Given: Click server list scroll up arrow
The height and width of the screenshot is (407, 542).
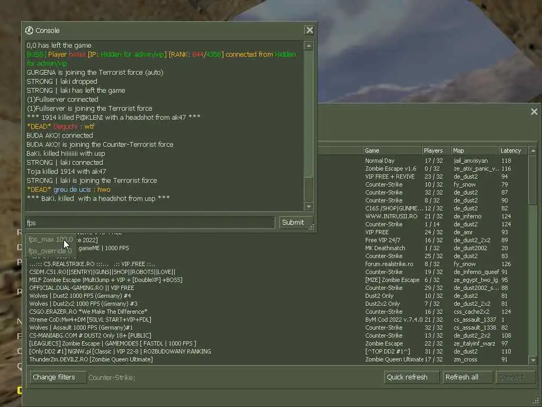Looking at the screenshot, I should [533, 151].
